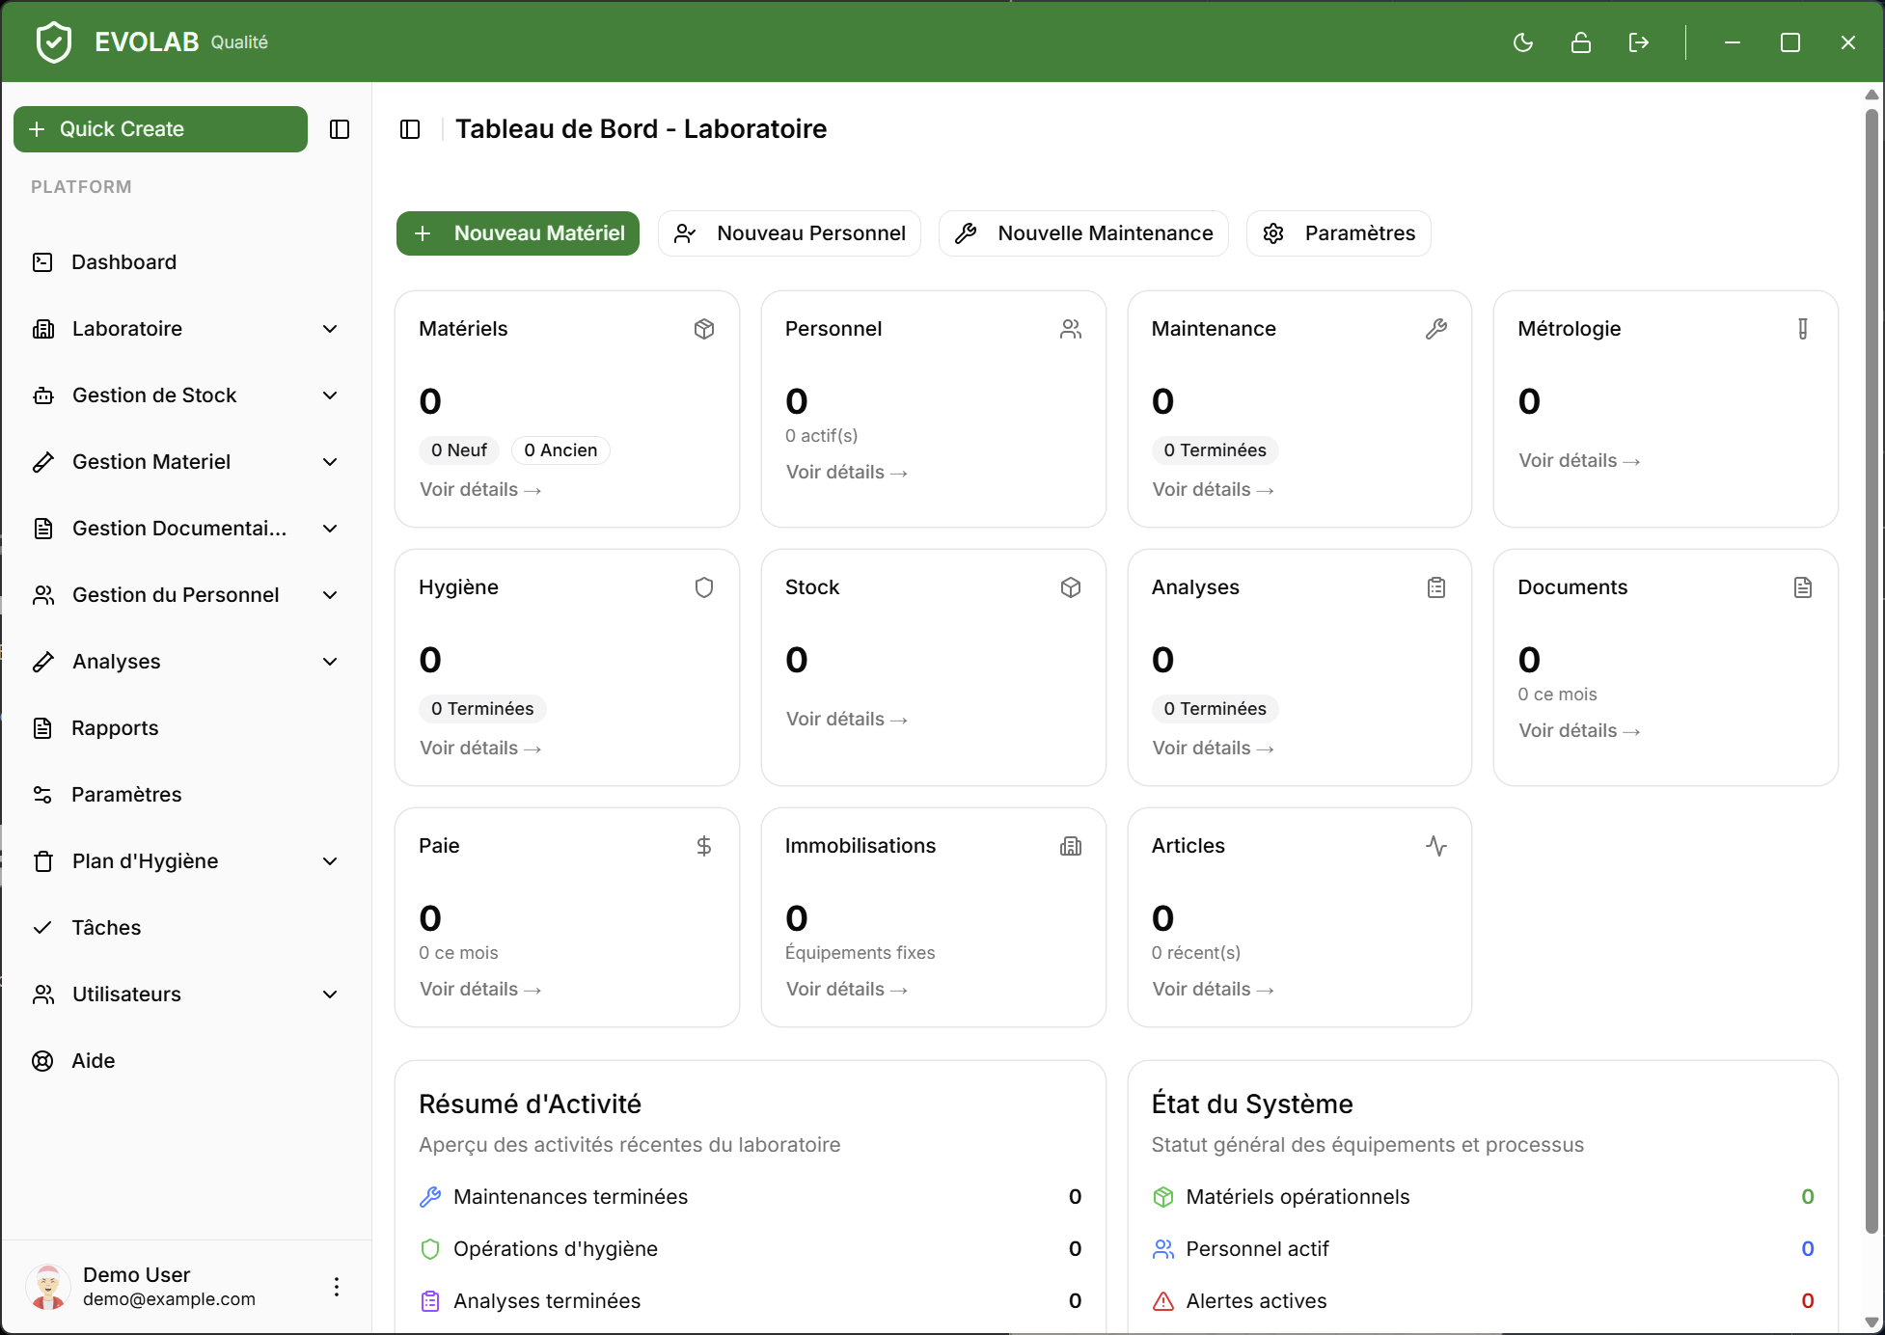Viewport: 1885px width, 1335px height.
Task: Click activity pulse icon on Articles card
Action: (1436, 846)
